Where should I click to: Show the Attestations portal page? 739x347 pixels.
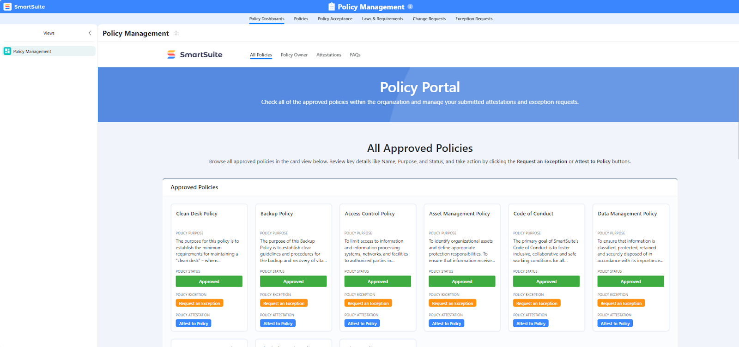(x=328, y=55)
